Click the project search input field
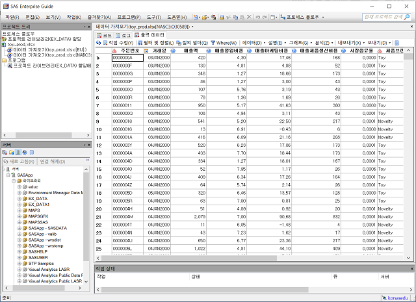 [x=383, y=18]
